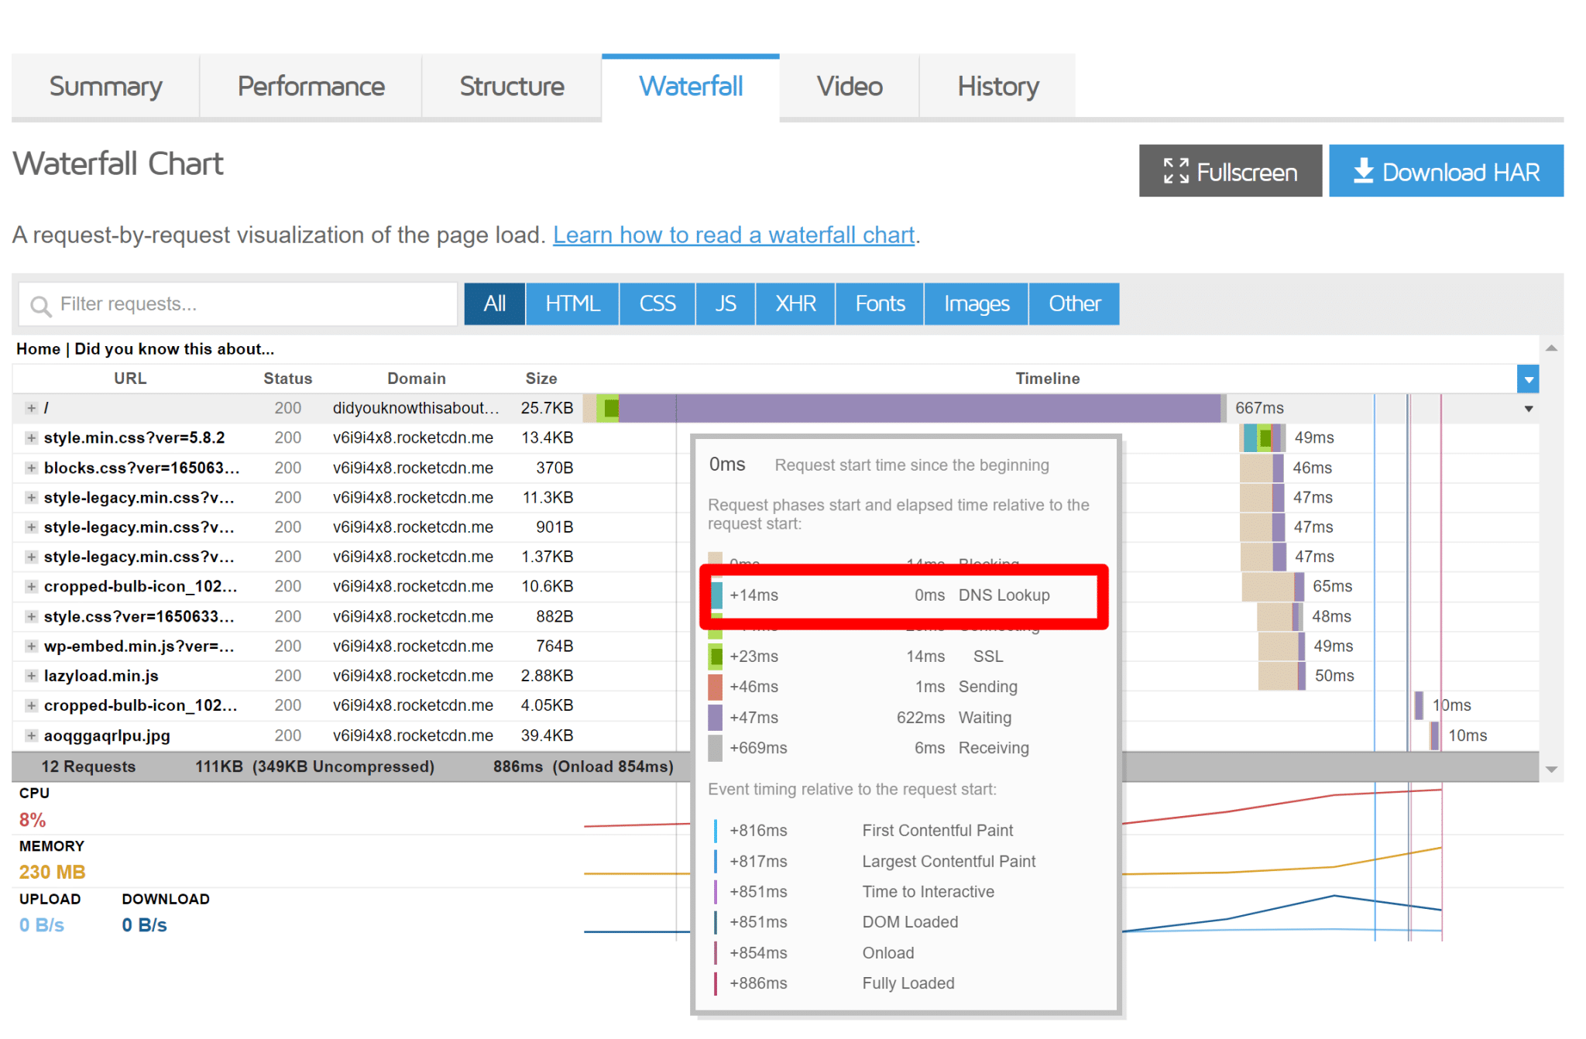Expand the wp-embed.min.js request row

31,646
